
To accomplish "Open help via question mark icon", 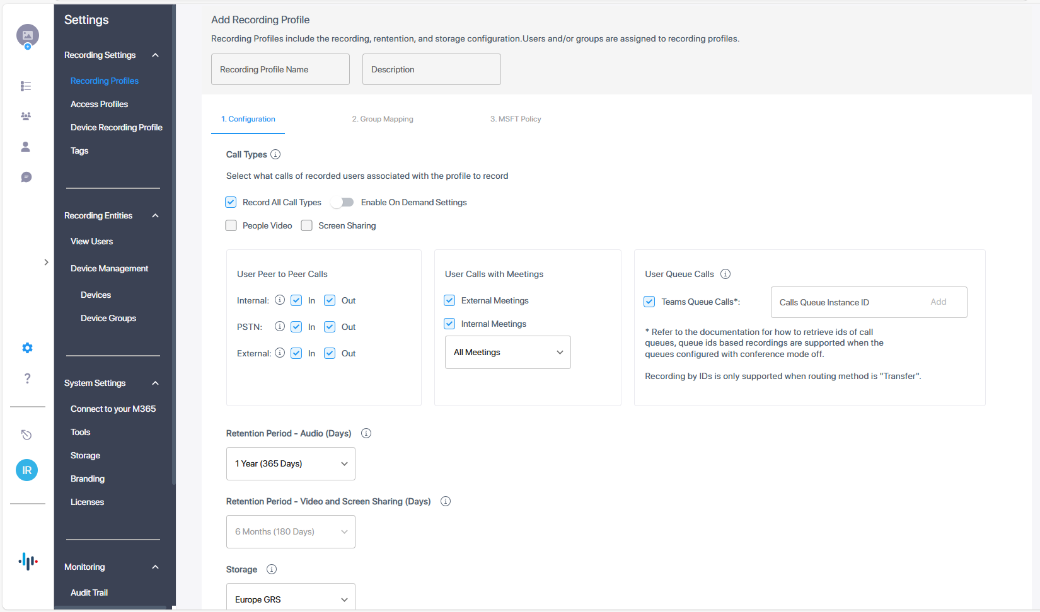I will click(x=27, y=378).
